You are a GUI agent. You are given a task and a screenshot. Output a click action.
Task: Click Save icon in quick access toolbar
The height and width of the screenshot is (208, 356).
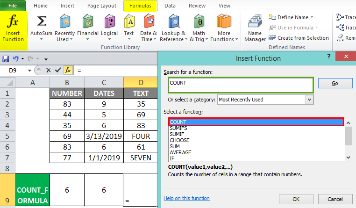point(6,59)
